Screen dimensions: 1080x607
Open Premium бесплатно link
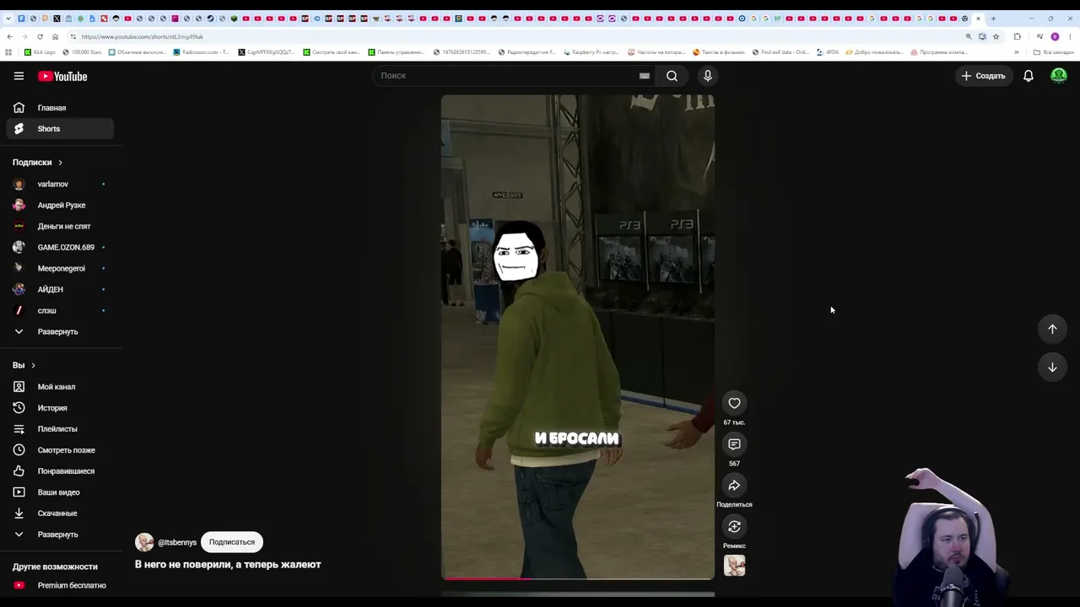click(x=60, y=585)
